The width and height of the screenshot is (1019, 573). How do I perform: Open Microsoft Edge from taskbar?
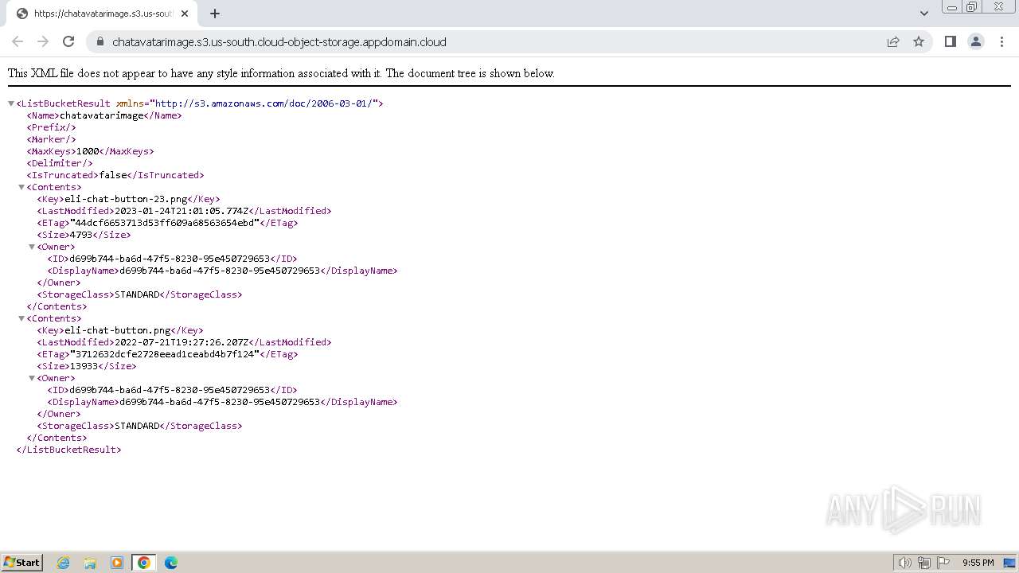coord(171,563)
